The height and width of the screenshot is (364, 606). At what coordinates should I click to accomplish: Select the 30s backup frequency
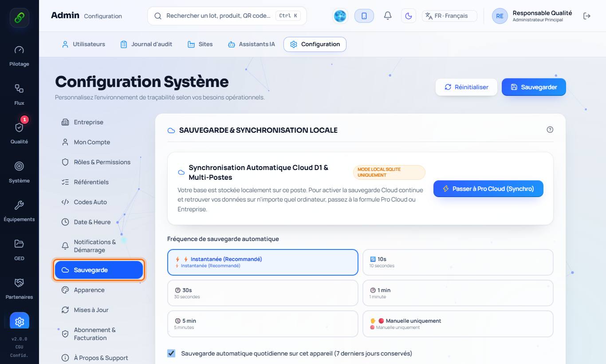[263, 293]
